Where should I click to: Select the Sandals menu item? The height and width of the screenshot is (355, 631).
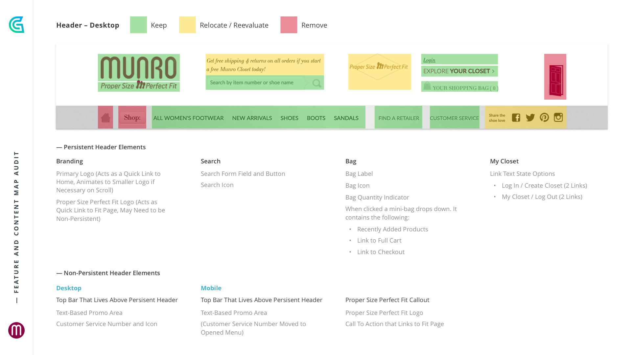(x=346, y=118)
